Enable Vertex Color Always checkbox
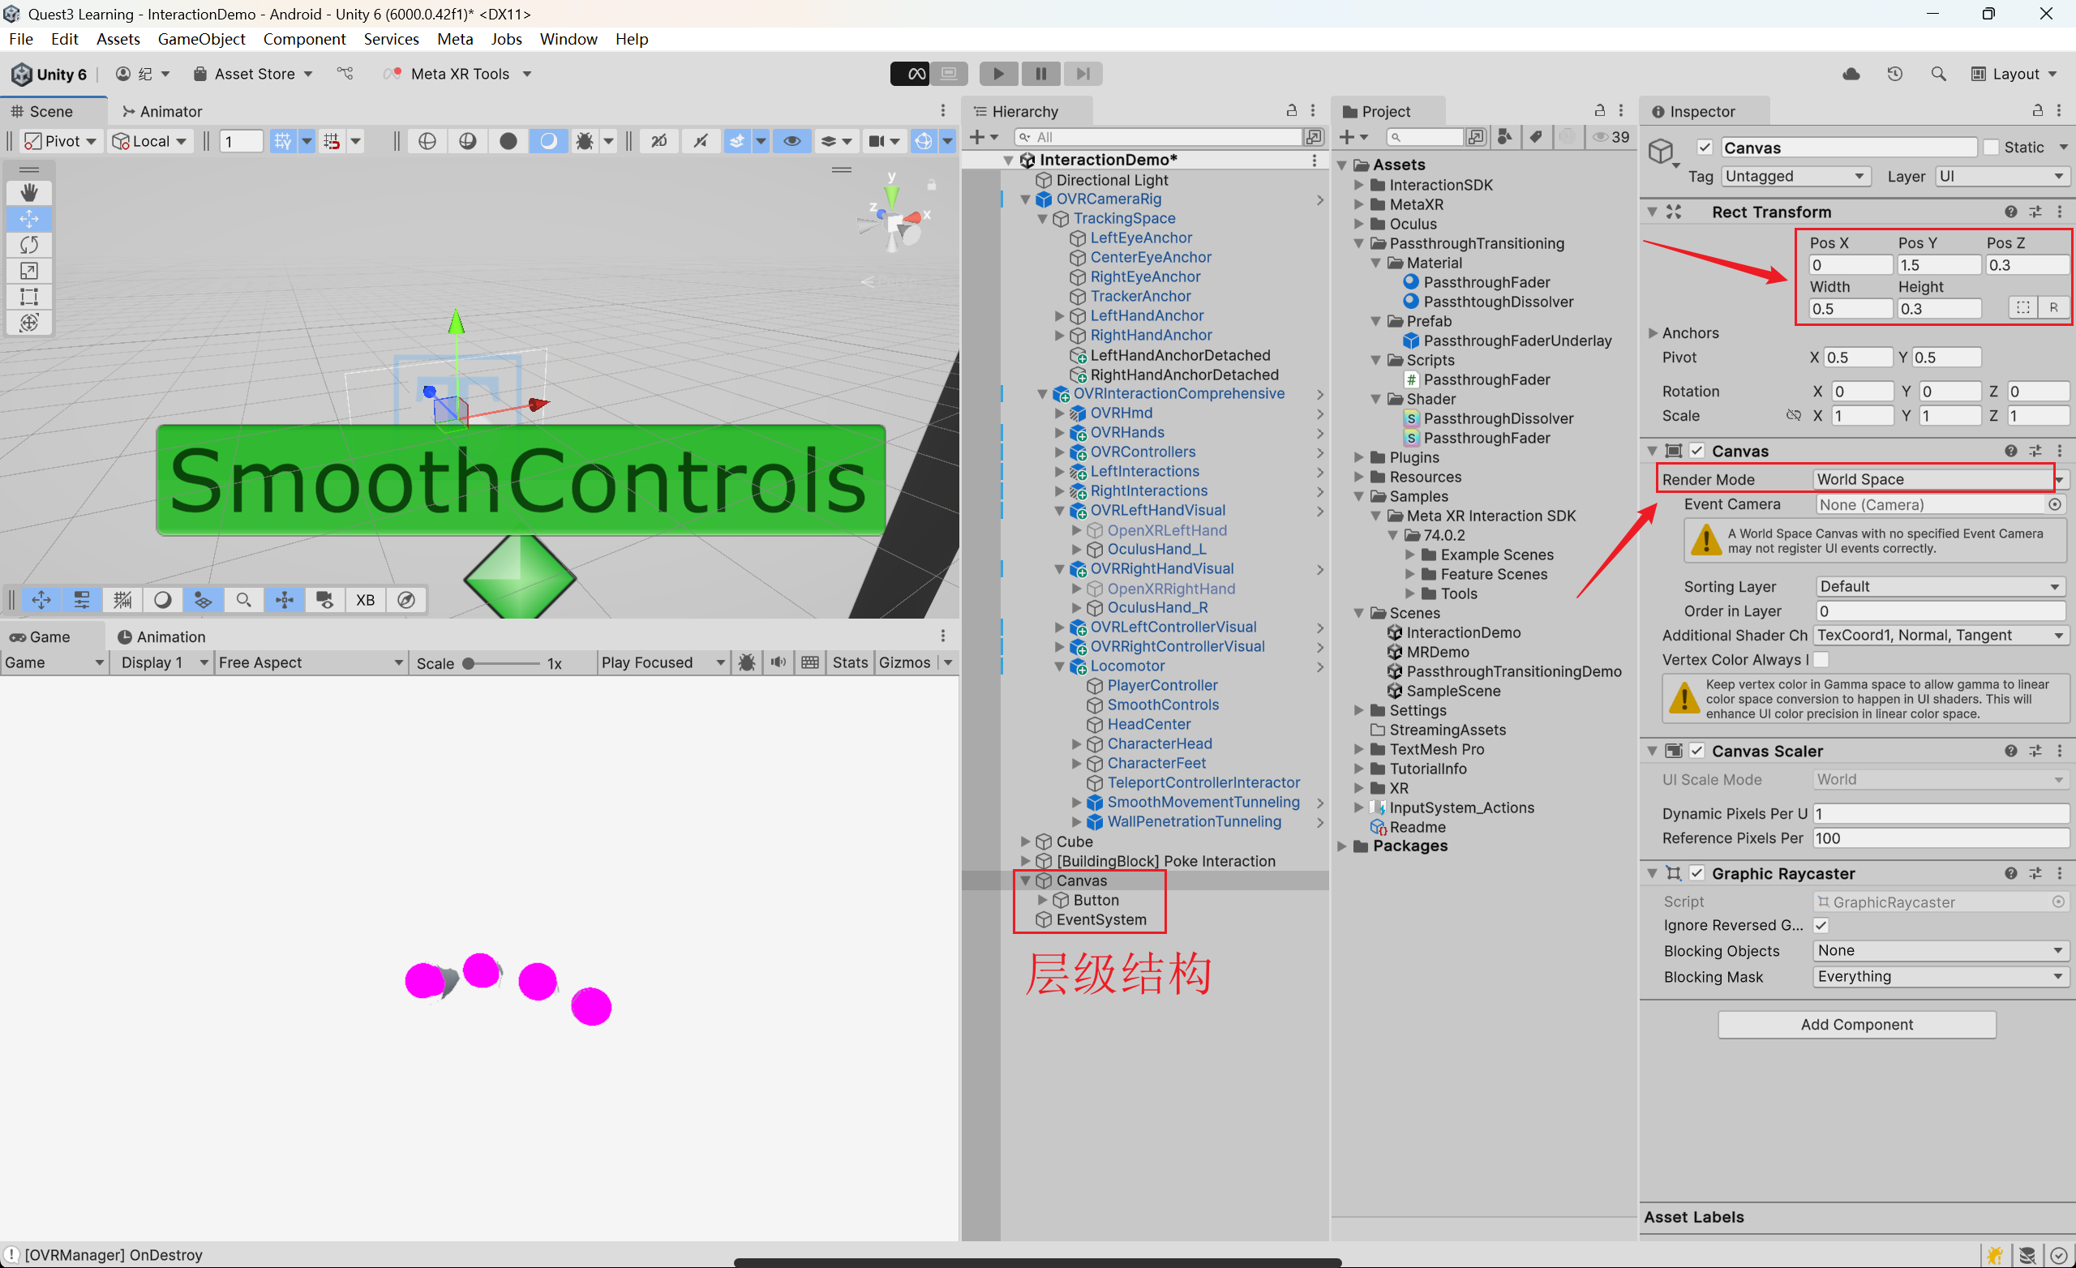 coord(1821,660)
